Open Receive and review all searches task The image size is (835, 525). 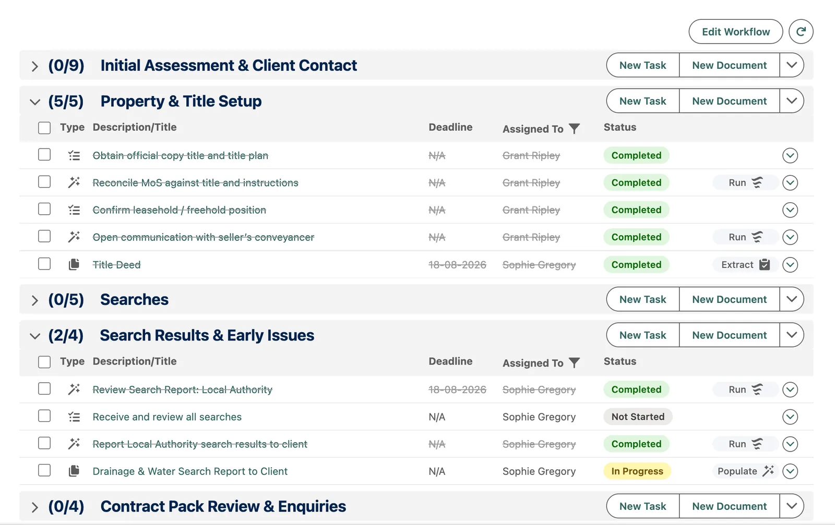[x=167, y=417]
